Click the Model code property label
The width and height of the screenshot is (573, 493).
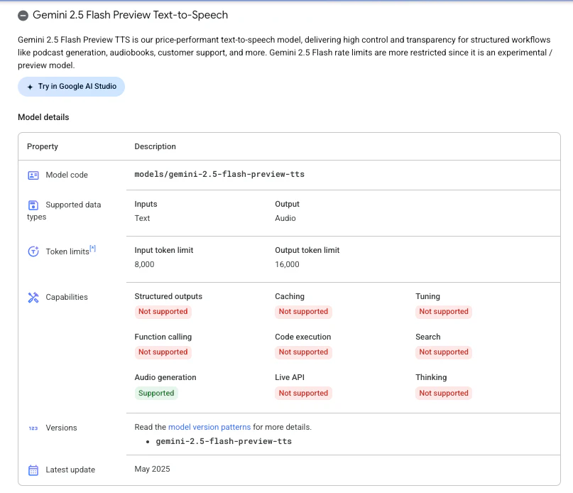click(67, 175)
